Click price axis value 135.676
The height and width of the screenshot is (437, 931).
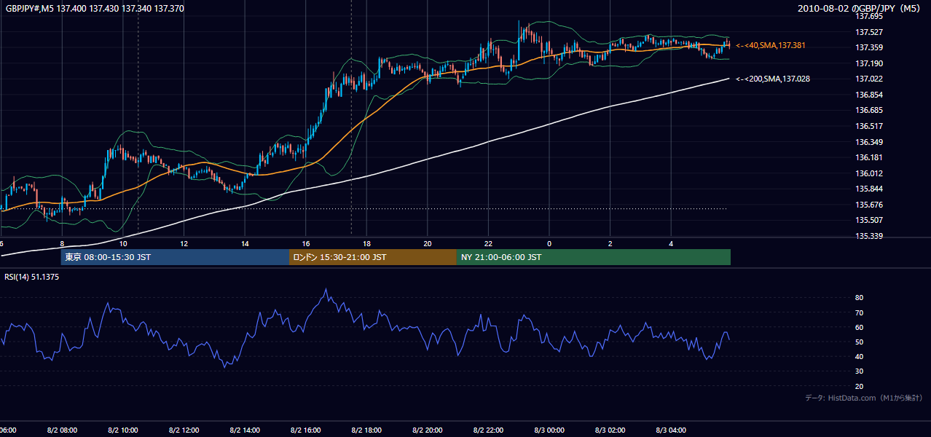(x=869, y=205)
